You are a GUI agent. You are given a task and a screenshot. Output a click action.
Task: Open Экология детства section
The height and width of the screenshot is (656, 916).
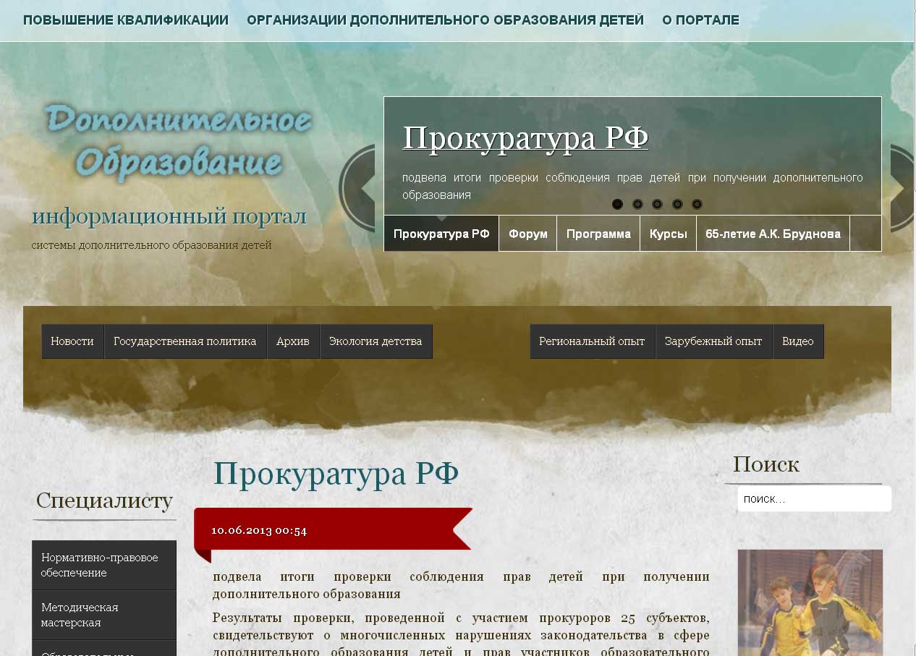click(x=376, y=341)
